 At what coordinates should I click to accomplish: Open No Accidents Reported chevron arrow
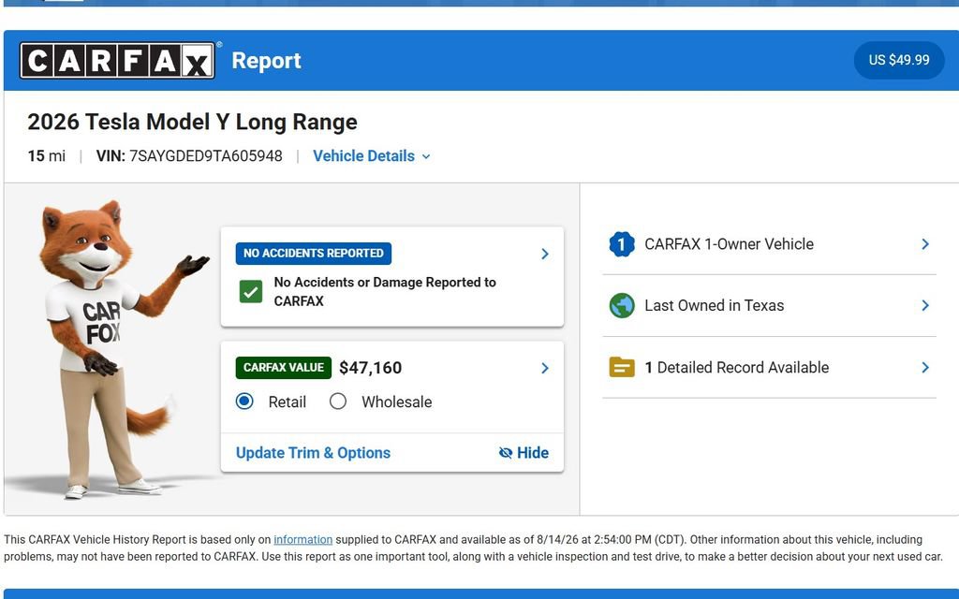[544, 254]
